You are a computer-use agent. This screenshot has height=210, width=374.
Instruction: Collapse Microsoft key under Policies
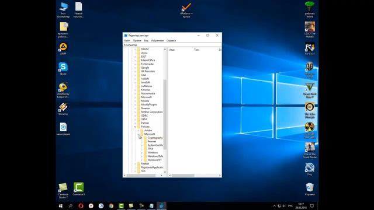click(x=138, y=134)
